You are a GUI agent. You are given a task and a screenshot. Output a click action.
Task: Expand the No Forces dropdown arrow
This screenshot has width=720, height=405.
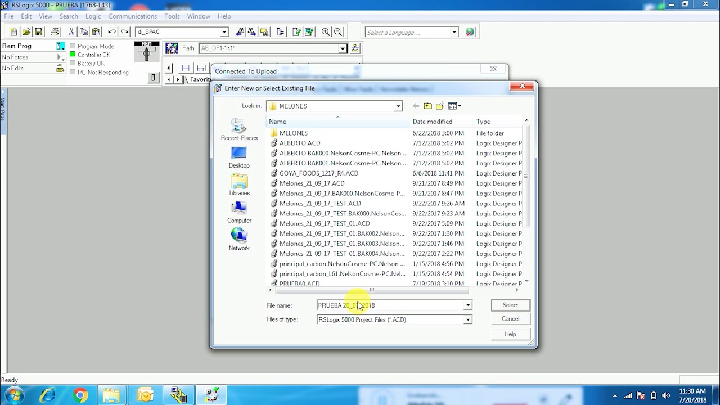coord(60,57)
